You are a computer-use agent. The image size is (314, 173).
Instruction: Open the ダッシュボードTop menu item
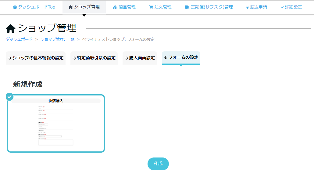(x=34, y=7)
